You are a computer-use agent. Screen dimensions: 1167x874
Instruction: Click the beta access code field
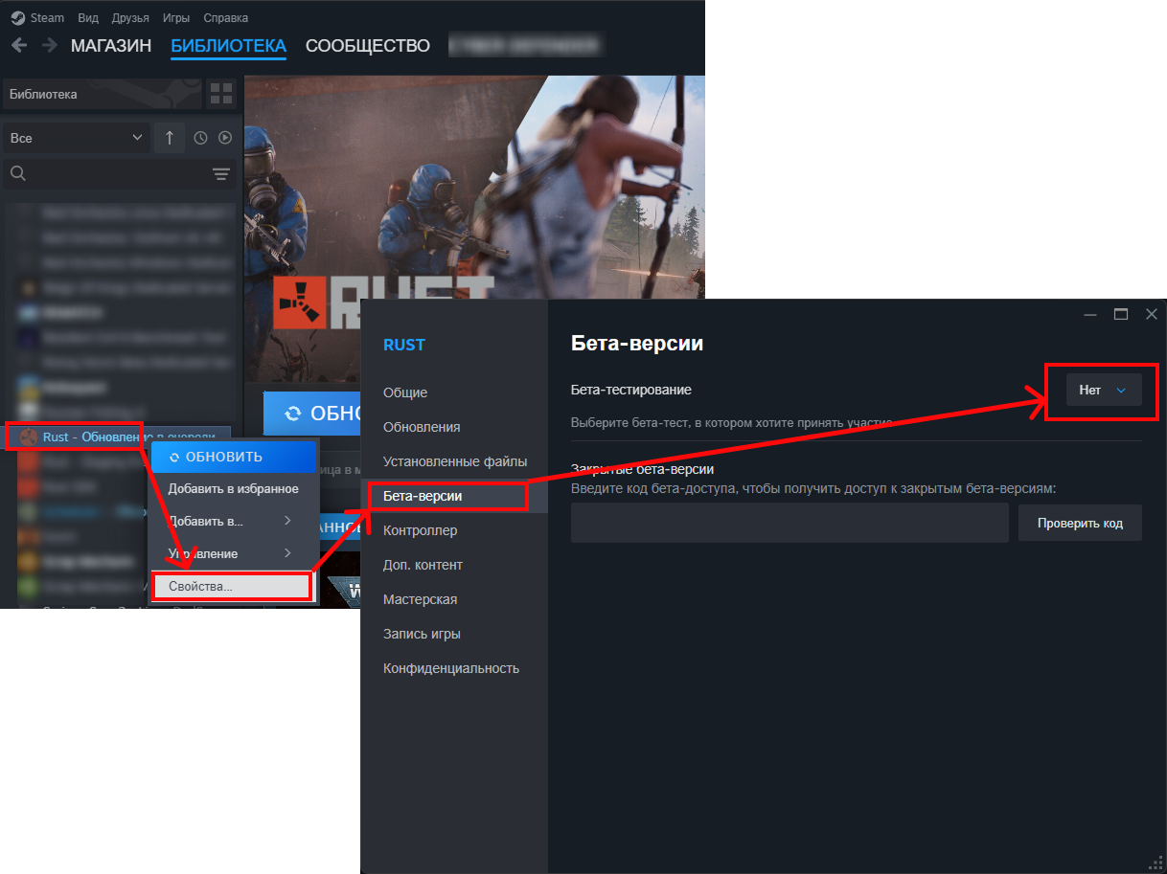(x=789, y=523)
